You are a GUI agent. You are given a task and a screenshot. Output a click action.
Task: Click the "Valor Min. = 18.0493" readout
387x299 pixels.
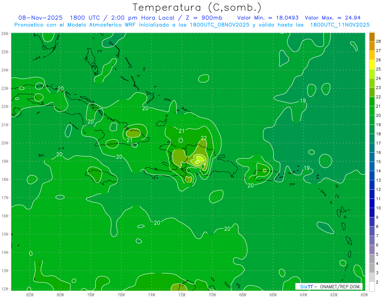(x=268, y=18)
